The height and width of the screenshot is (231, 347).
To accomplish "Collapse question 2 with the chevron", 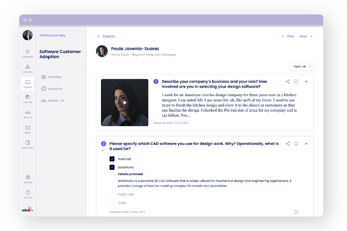I will coord(306,144).
